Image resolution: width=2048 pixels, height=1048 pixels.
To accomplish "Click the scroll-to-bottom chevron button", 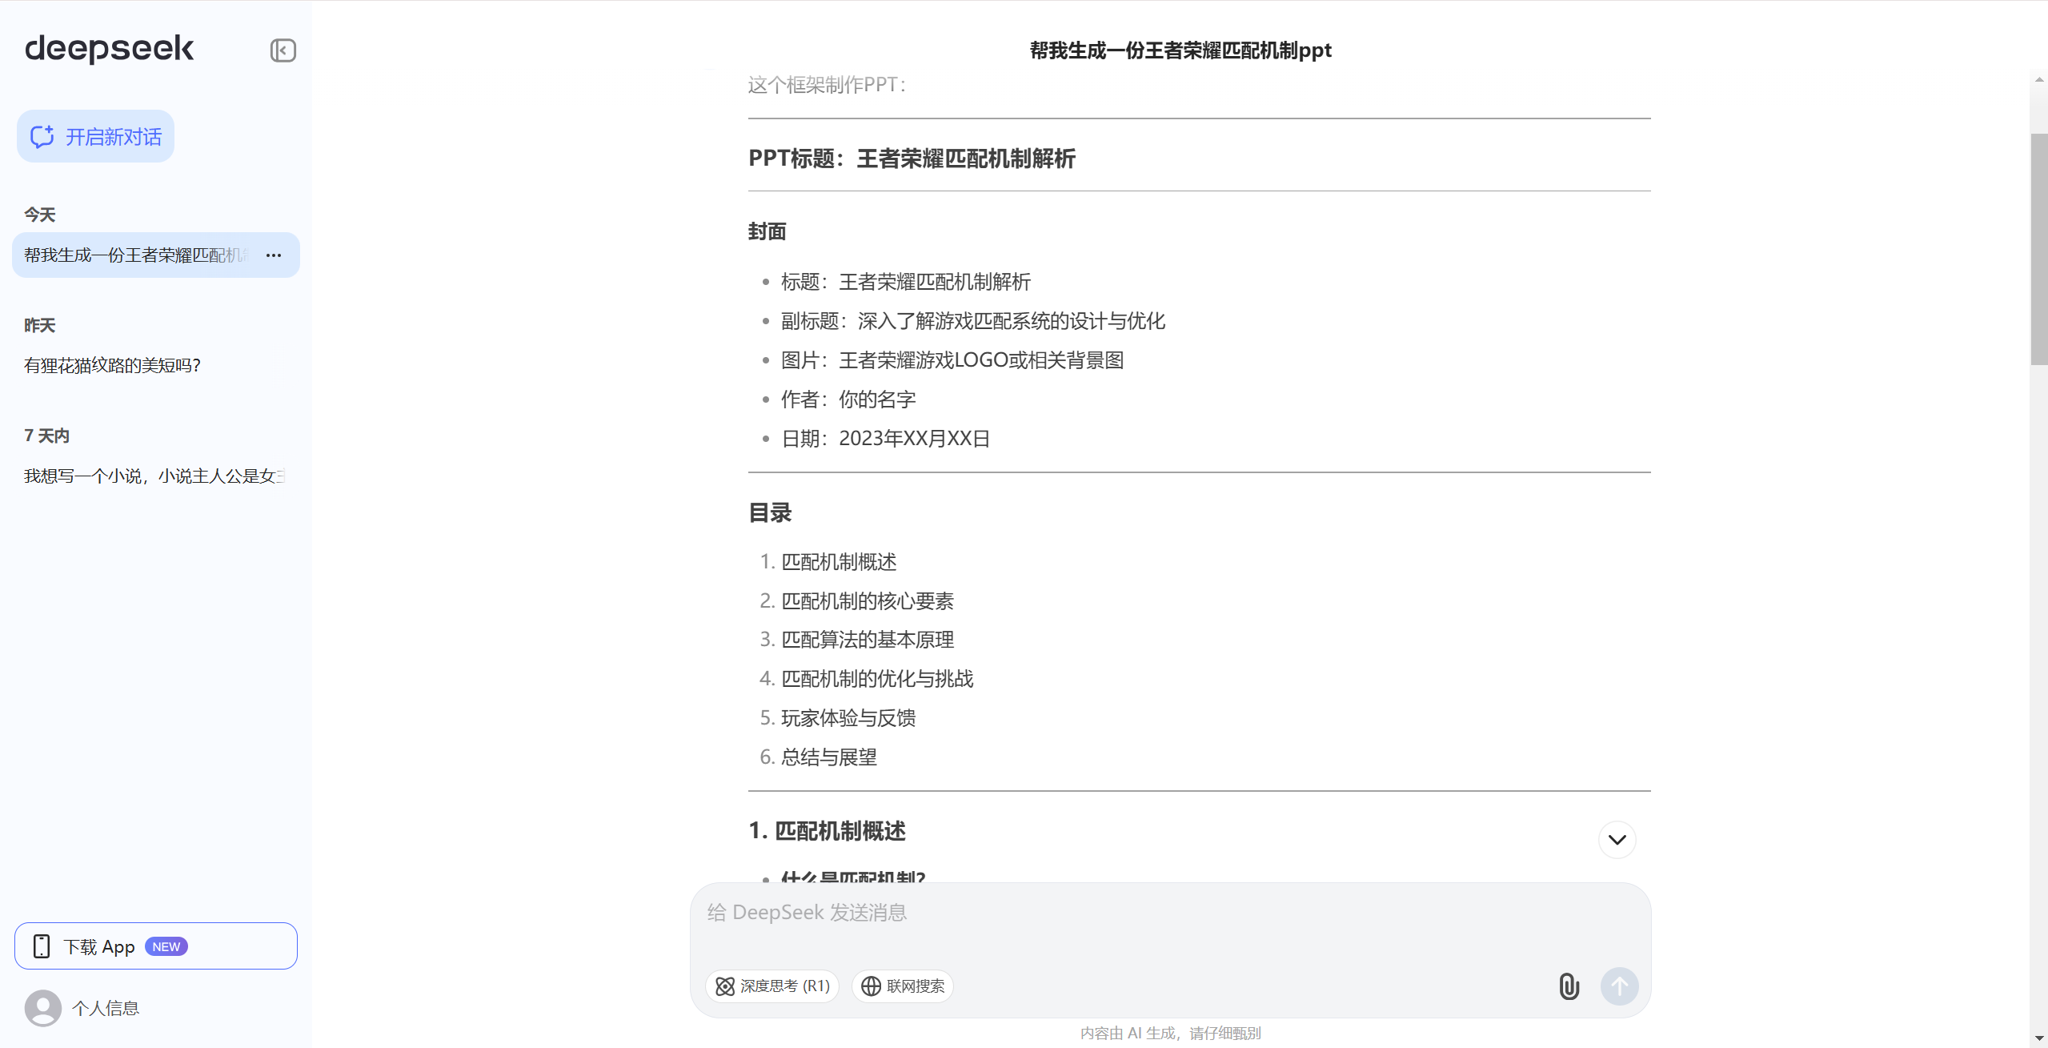I will pos(1617,840).
